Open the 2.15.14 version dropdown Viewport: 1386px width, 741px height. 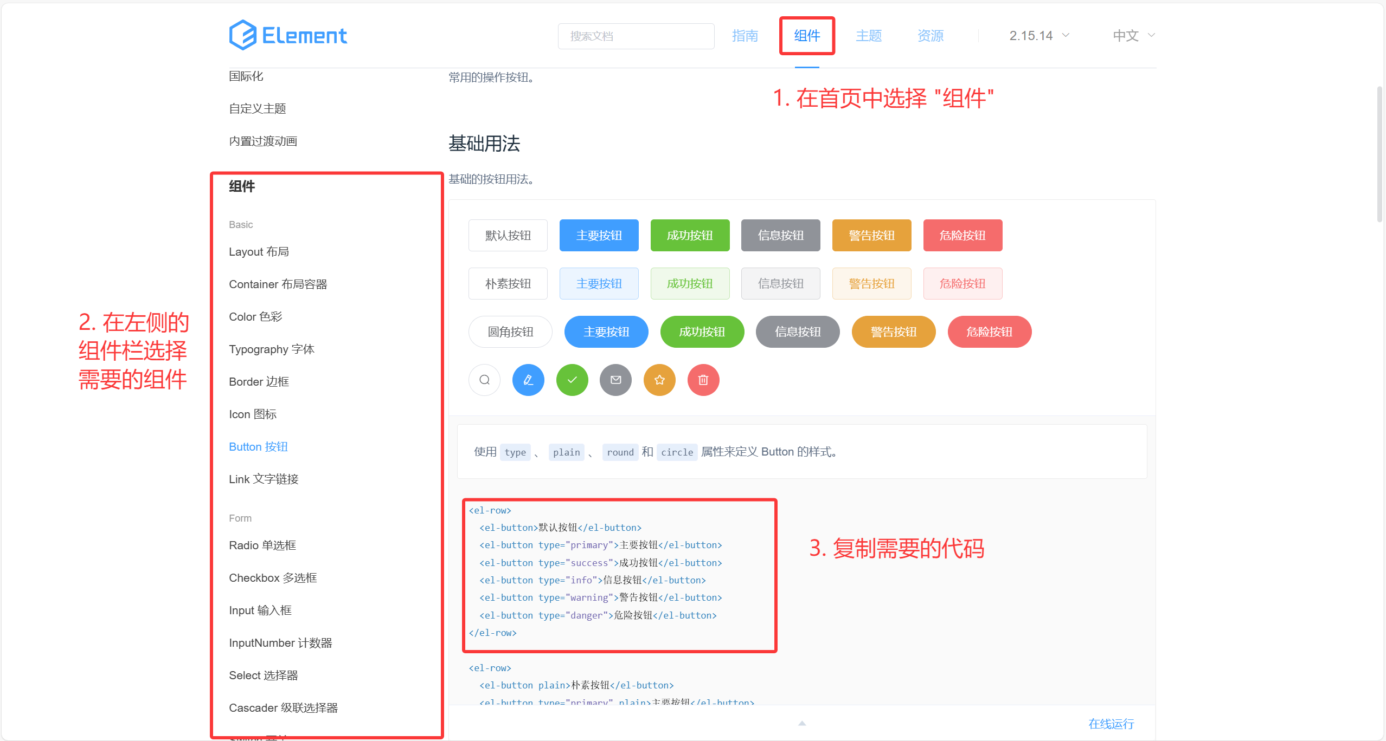click(1039, 36)
